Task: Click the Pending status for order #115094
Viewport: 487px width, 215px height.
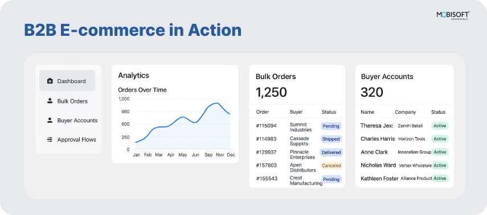Action: pos(331,126)
